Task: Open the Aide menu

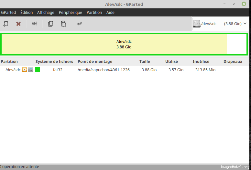Action: pos(110,13)
